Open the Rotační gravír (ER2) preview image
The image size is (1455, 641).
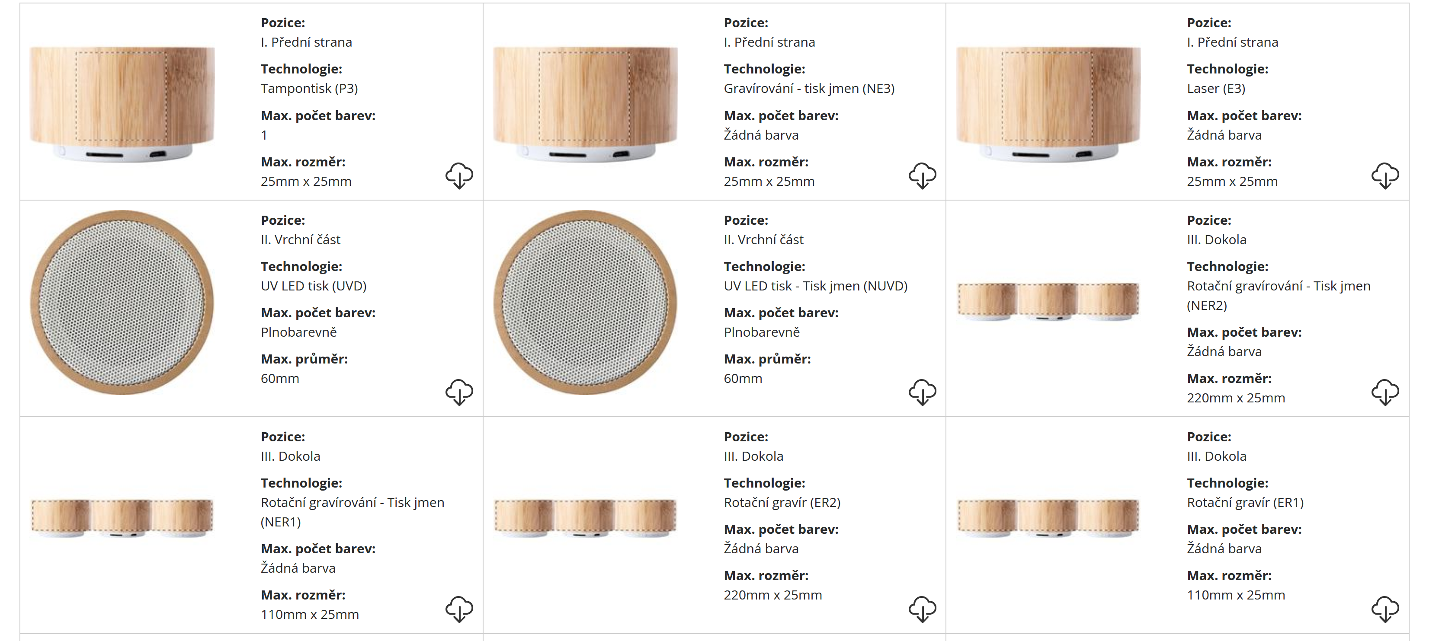(585, 517)
